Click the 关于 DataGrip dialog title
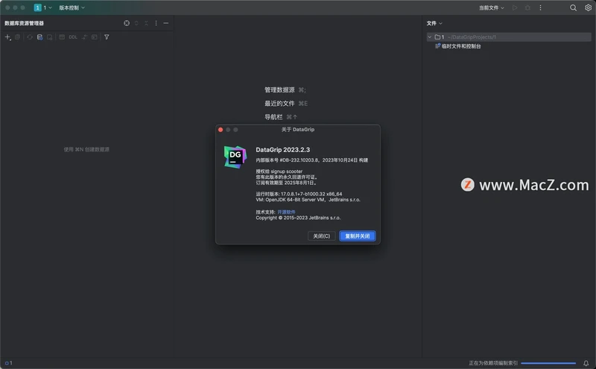Screen dimensions: 596x369 click(297, 130)
